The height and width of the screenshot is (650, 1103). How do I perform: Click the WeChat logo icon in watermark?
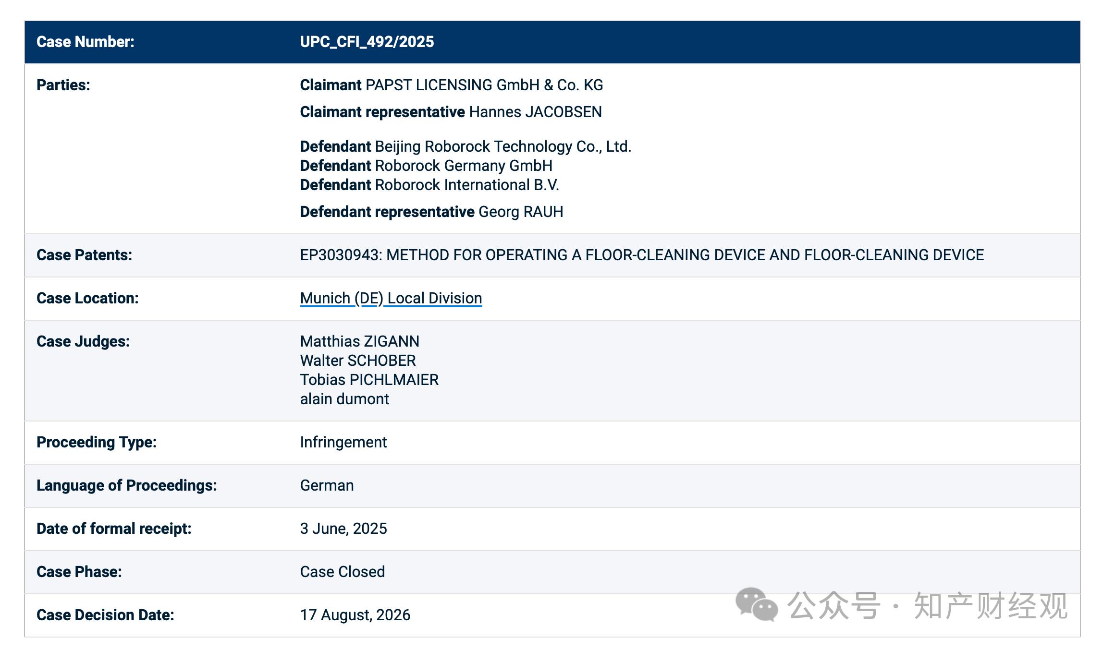pos(756,604)
